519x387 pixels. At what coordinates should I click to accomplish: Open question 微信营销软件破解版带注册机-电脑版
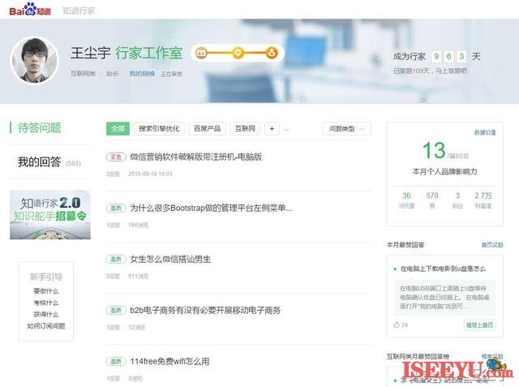(x=196, y=157)
